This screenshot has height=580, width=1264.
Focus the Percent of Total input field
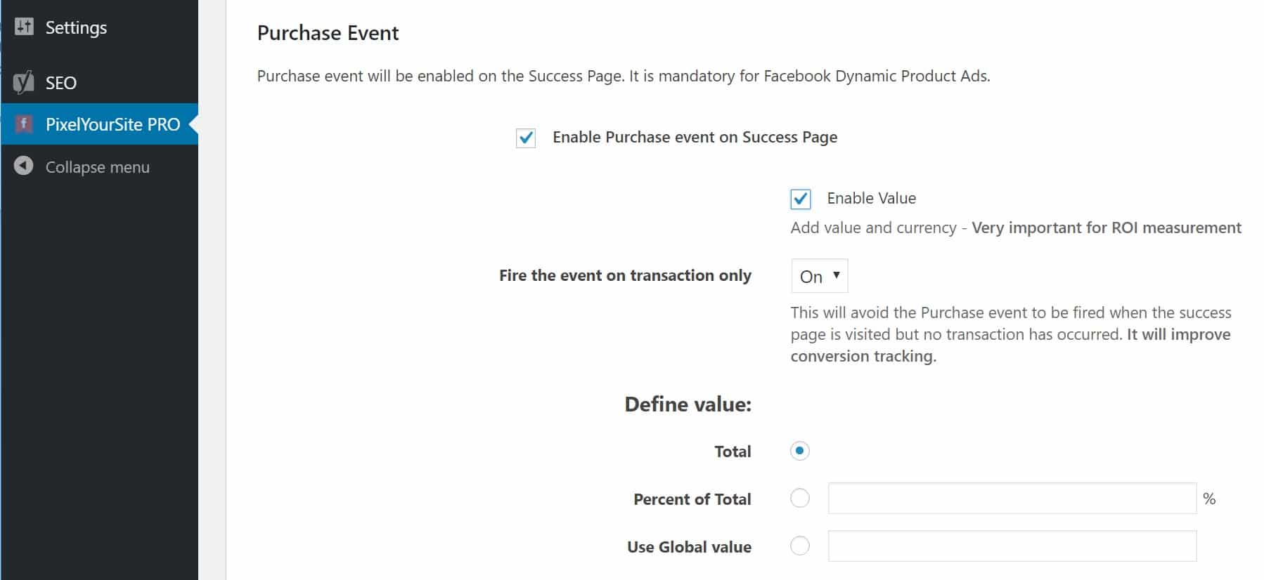(x=1012, y=499)
